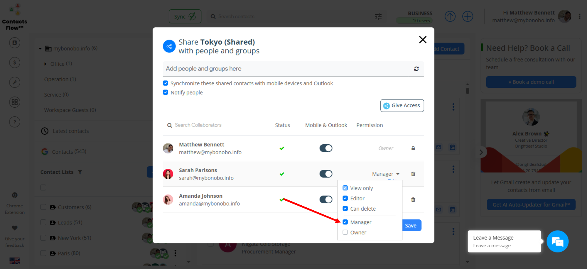The height and width of the screenshot is (269, 587).
Task: Click the circled plus add icon
Action: point(468,16)
